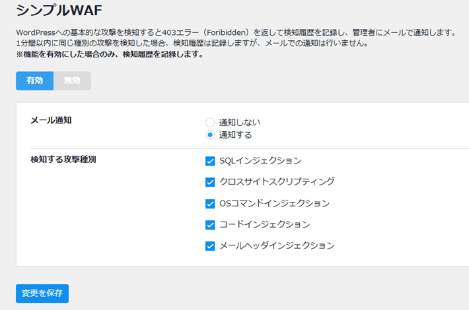Click the 変更を保存 button
This screenshot has height=310, width=469.
coord(42,294)
